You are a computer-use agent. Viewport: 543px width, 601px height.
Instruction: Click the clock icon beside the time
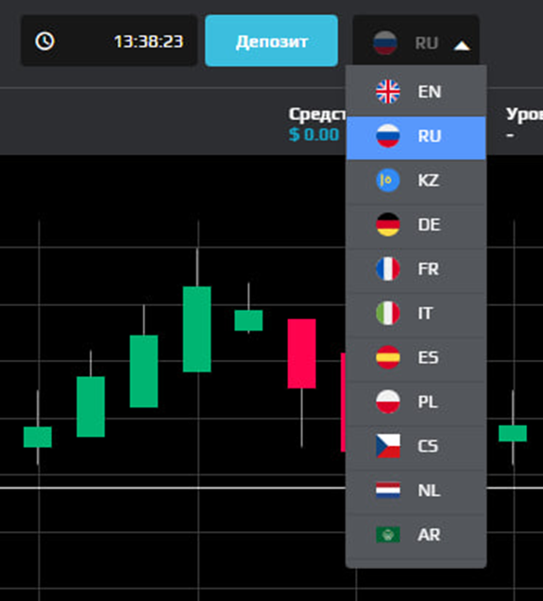tap(44, 41)
